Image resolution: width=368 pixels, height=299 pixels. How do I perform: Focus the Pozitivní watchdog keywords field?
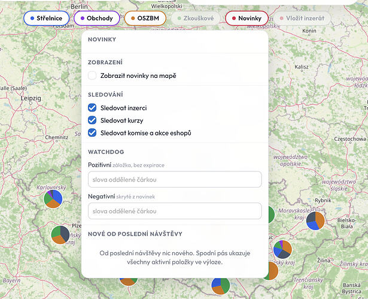point(175,180)
